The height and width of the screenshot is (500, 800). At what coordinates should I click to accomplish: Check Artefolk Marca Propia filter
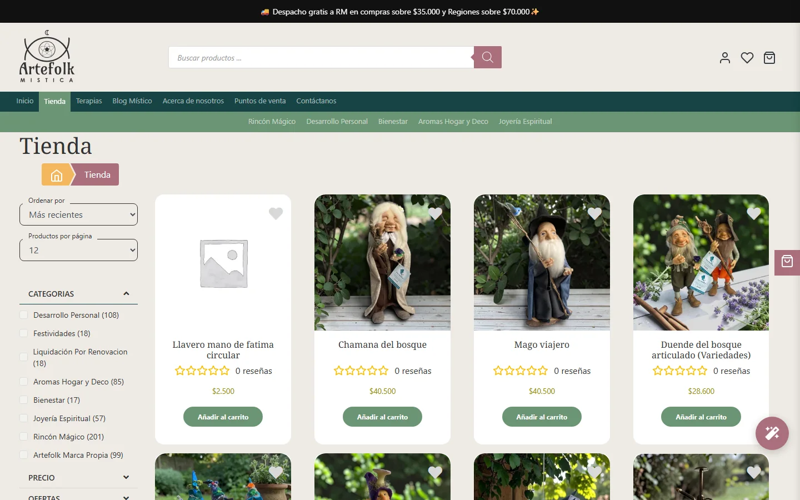[23, 455]
